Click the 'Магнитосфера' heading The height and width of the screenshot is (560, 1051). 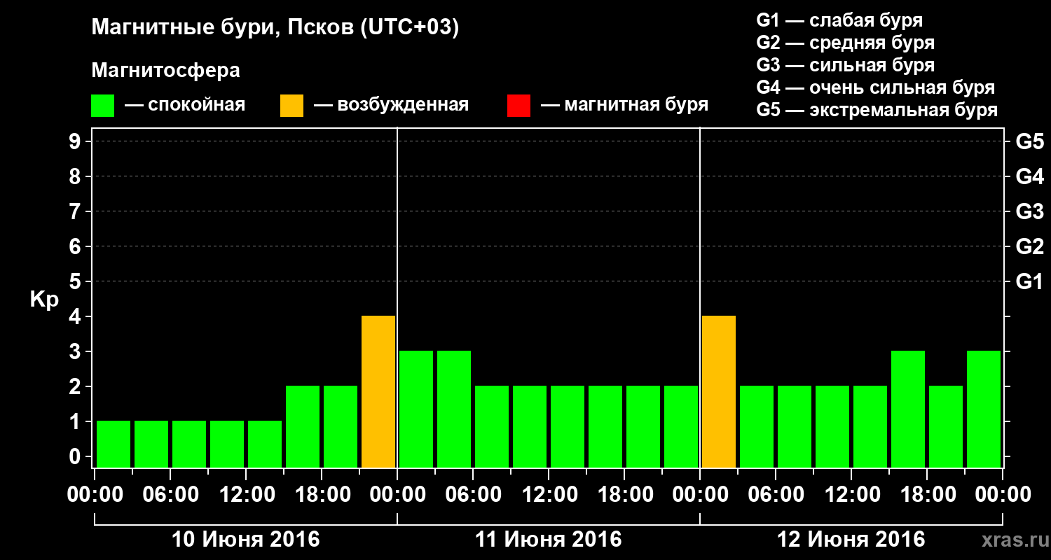click(x=165, y=71)
